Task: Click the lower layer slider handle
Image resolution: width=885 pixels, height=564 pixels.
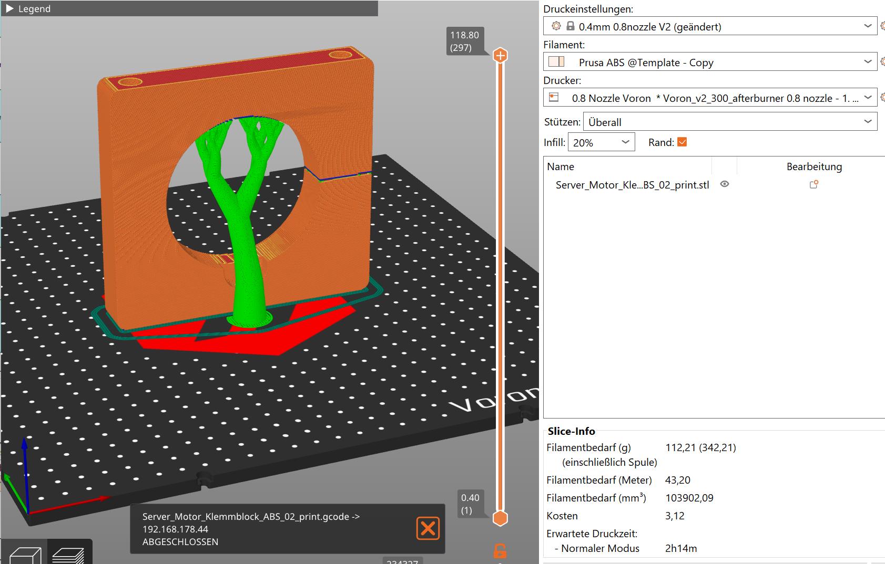Action: click(500, 518)
